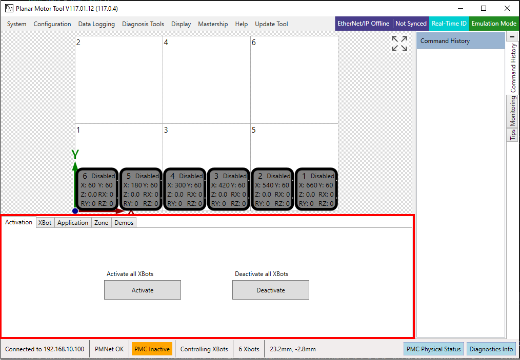Activate all XBots
This screenshot has height=360, width=520.
point(142,290)
